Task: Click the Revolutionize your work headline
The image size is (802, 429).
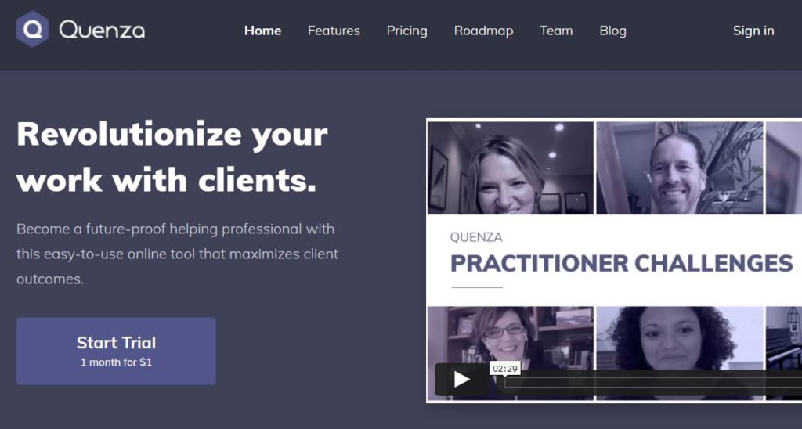Action: click(172, 157)
